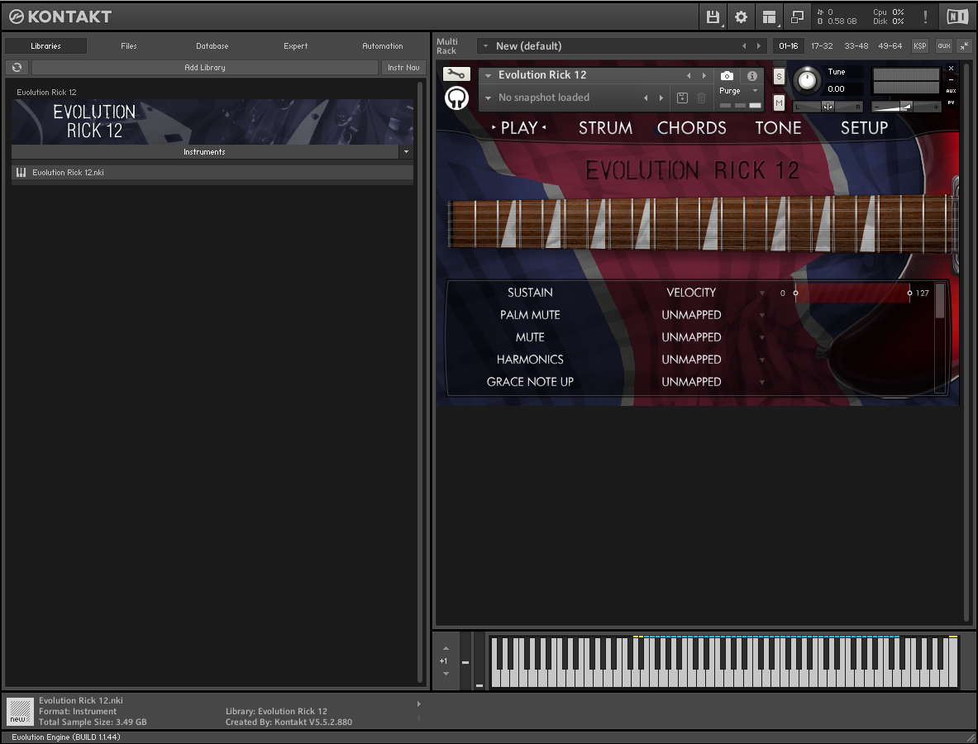Click the Kontakt logo at top left

pos(60,17)
